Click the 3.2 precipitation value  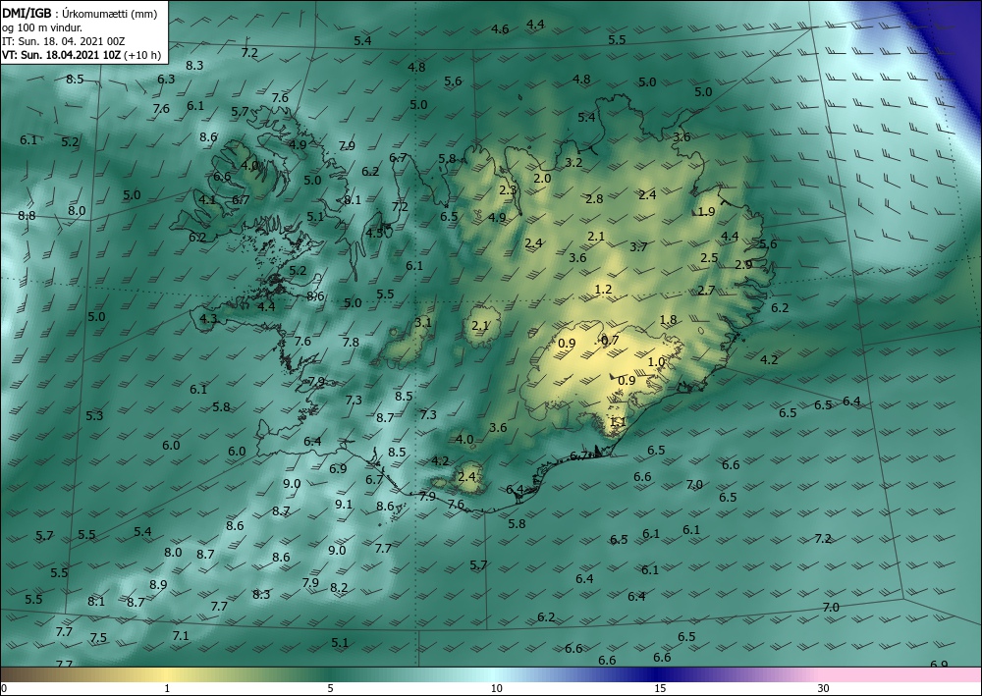click(573, 162)
